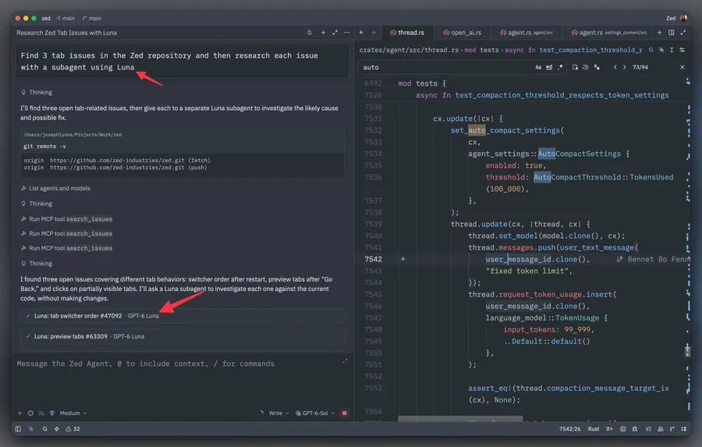Toggle the left dock panel in status bar
Image resolution: width=702 pixels, height=447 pixels.
click(x=18, y=428)
